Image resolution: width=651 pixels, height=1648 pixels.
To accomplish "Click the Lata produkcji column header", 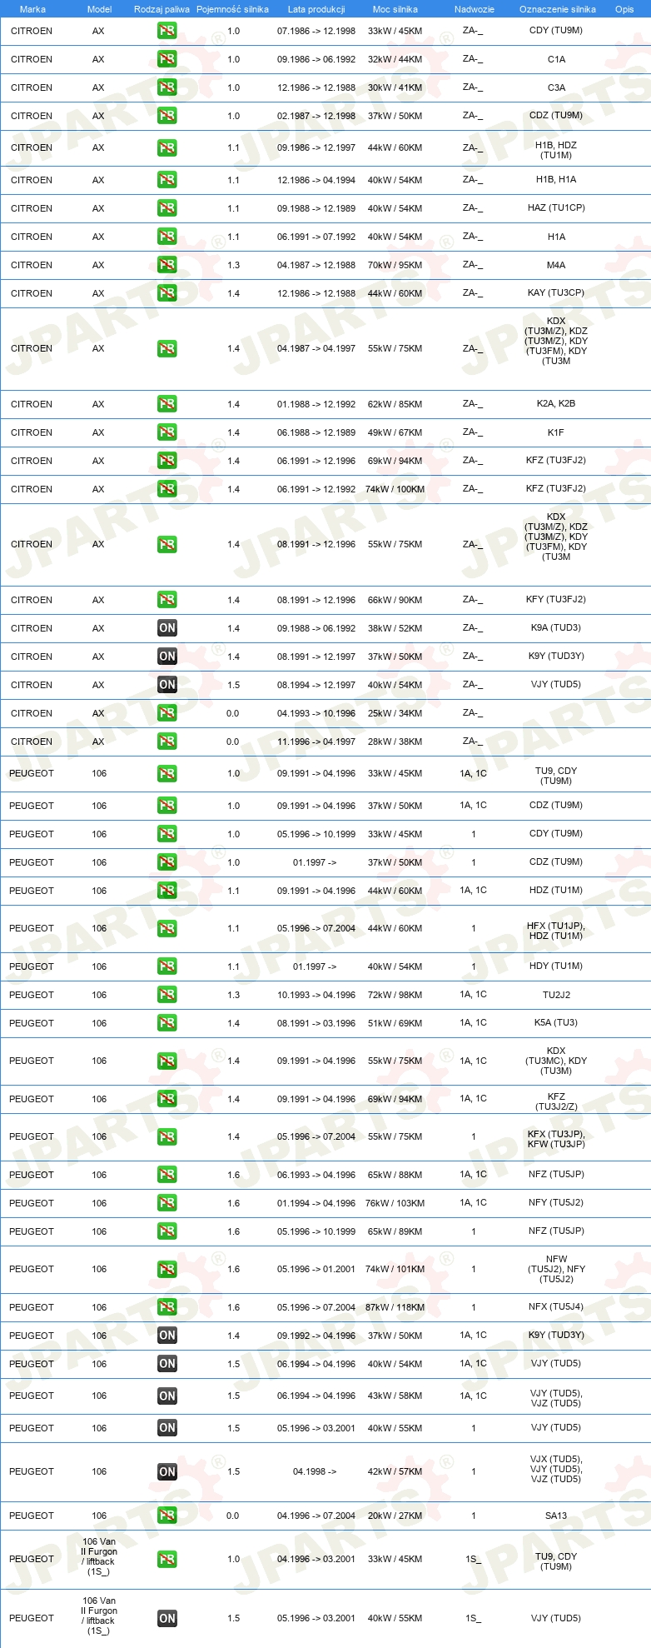I will pos(316,9).
